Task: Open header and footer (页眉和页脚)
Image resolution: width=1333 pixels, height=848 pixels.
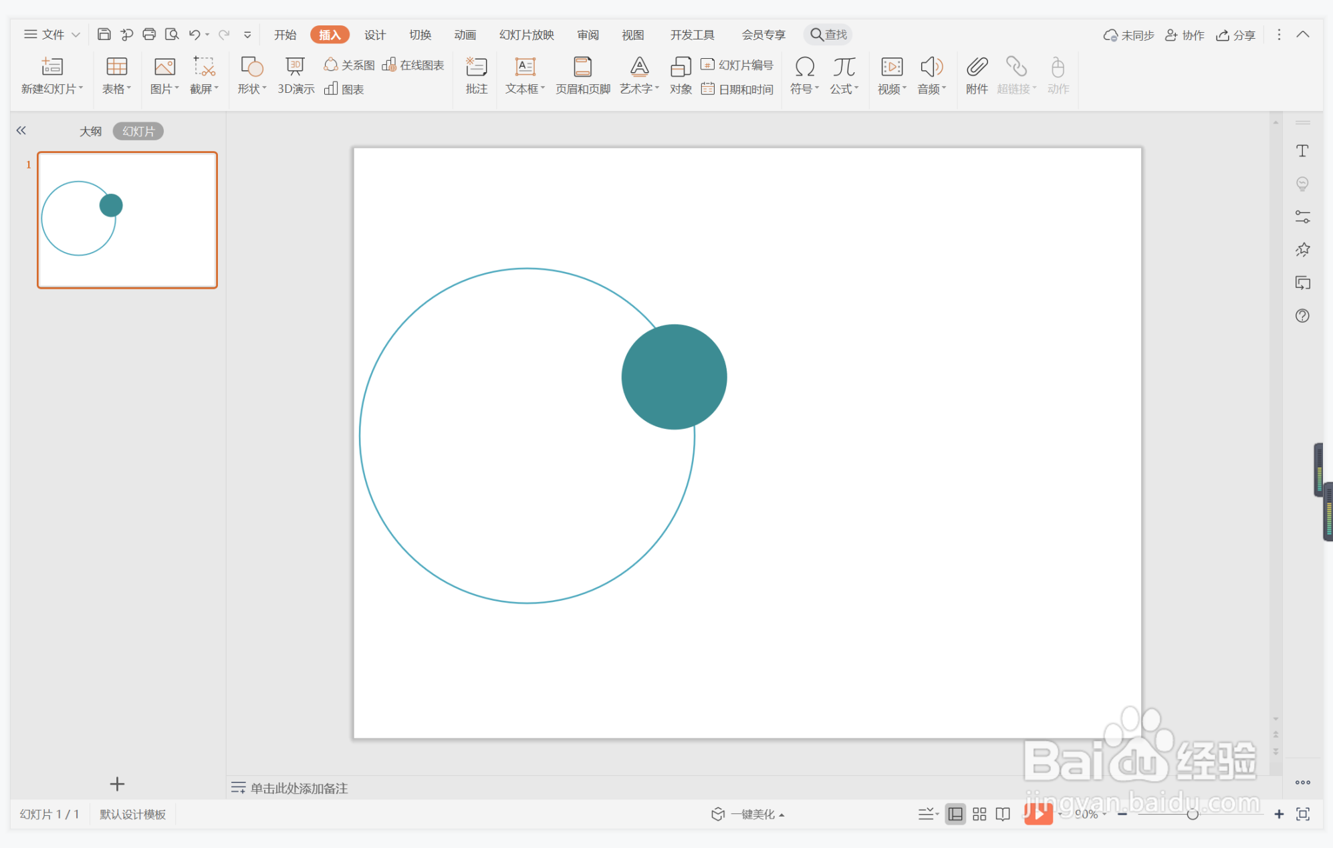Action: [582, 75]
